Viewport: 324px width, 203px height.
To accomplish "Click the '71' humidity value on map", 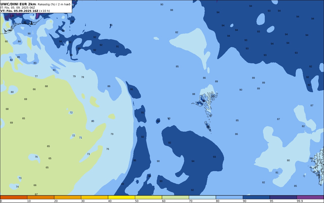I will pos(80,138).
